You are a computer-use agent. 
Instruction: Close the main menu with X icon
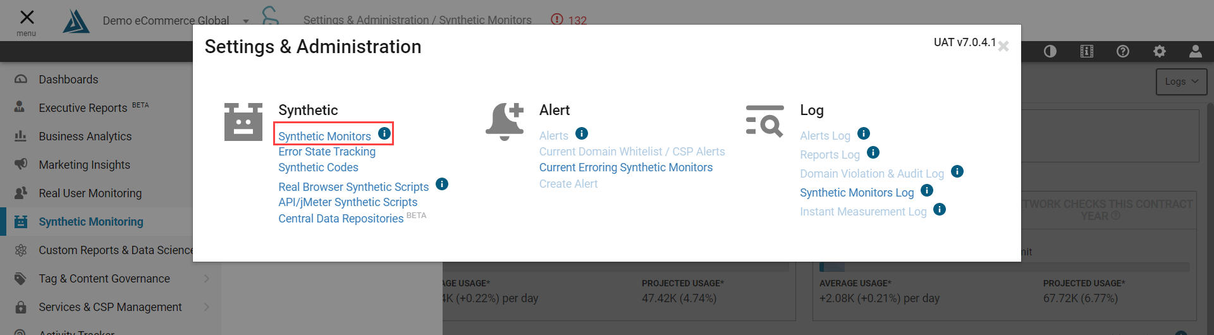pos(27,17)
